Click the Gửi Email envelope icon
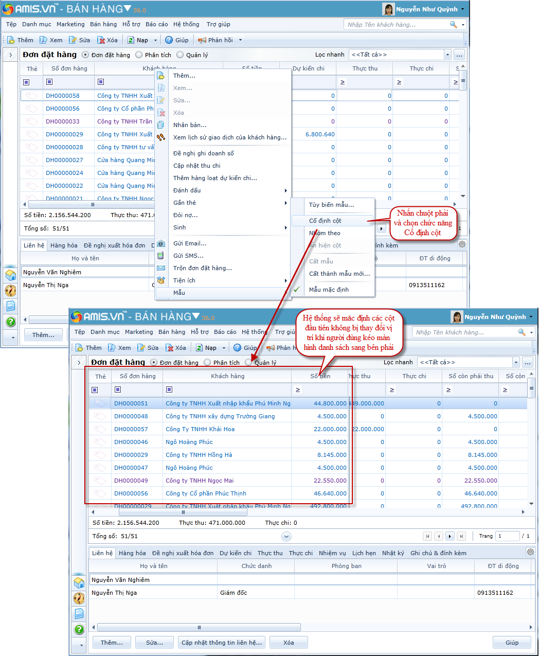The image size is (539, 656). pyautogui.click(x=161, y=243)
